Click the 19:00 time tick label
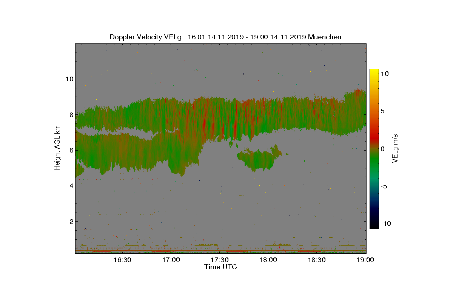The image size is (453, 302). [x=365, y=260]
